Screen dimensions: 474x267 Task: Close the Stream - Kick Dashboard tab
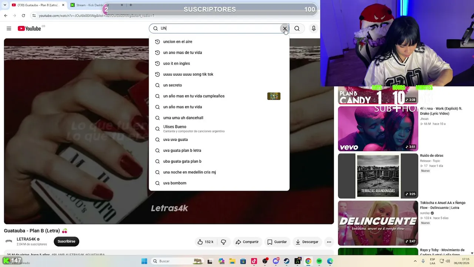122,5
